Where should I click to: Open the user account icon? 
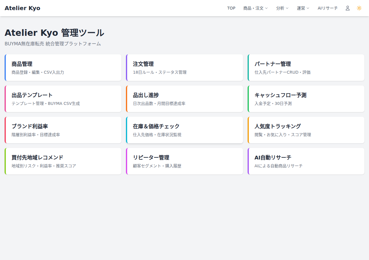348,8
